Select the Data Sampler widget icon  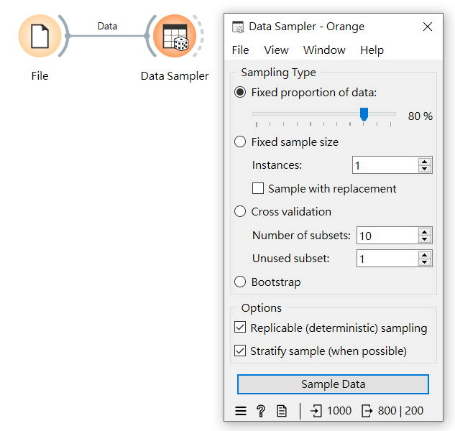[175, 36]
